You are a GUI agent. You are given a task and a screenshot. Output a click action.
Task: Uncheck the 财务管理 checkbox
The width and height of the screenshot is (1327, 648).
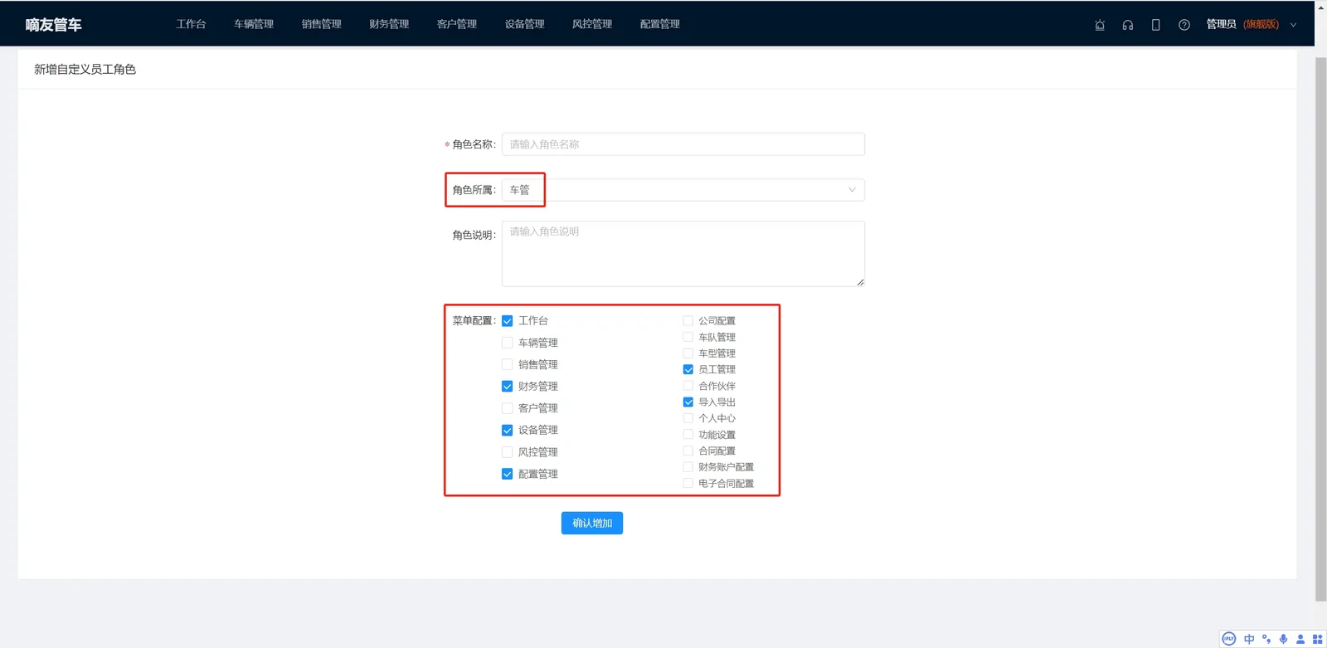[508, 386]
